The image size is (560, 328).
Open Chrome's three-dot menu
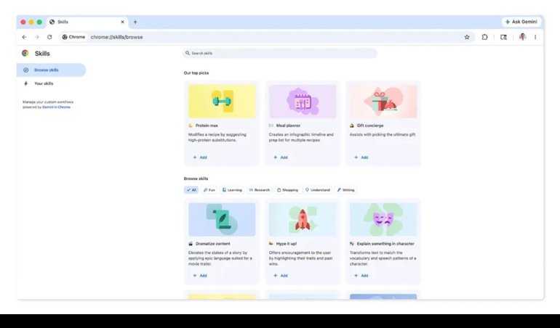[x=536, y=37]
